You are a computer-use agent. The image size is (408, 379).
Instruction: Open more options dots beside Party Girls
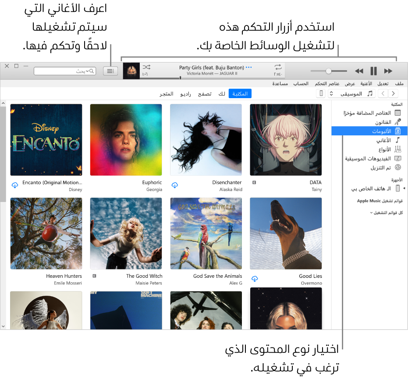[x=249, y=67]
